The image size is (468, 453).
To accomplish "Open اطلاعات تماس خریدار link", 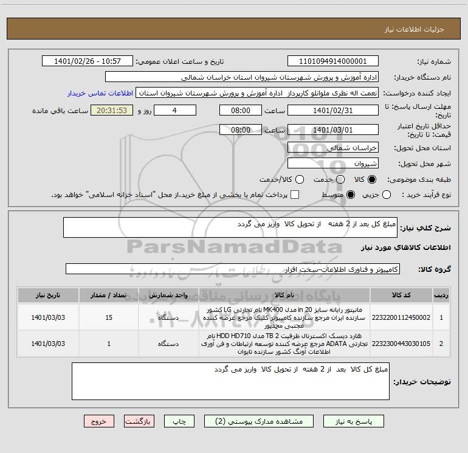I will point(100,93).
